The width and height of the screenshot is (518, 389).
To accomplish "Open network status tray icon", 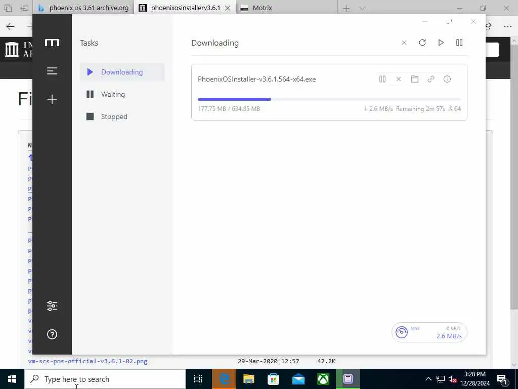I will click(441, 379).
